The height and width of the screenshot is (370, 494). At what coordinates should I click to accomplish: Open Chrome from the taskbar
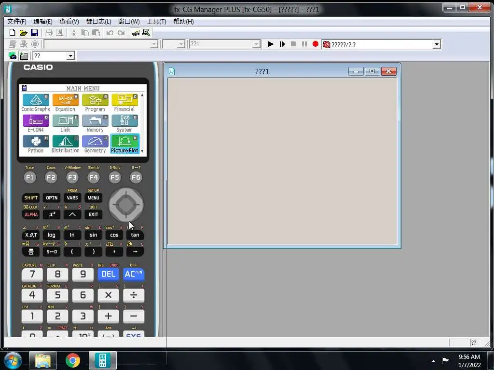73,360
